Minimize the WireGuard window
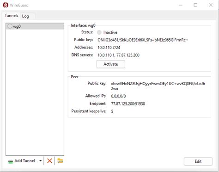 [181, 5]
